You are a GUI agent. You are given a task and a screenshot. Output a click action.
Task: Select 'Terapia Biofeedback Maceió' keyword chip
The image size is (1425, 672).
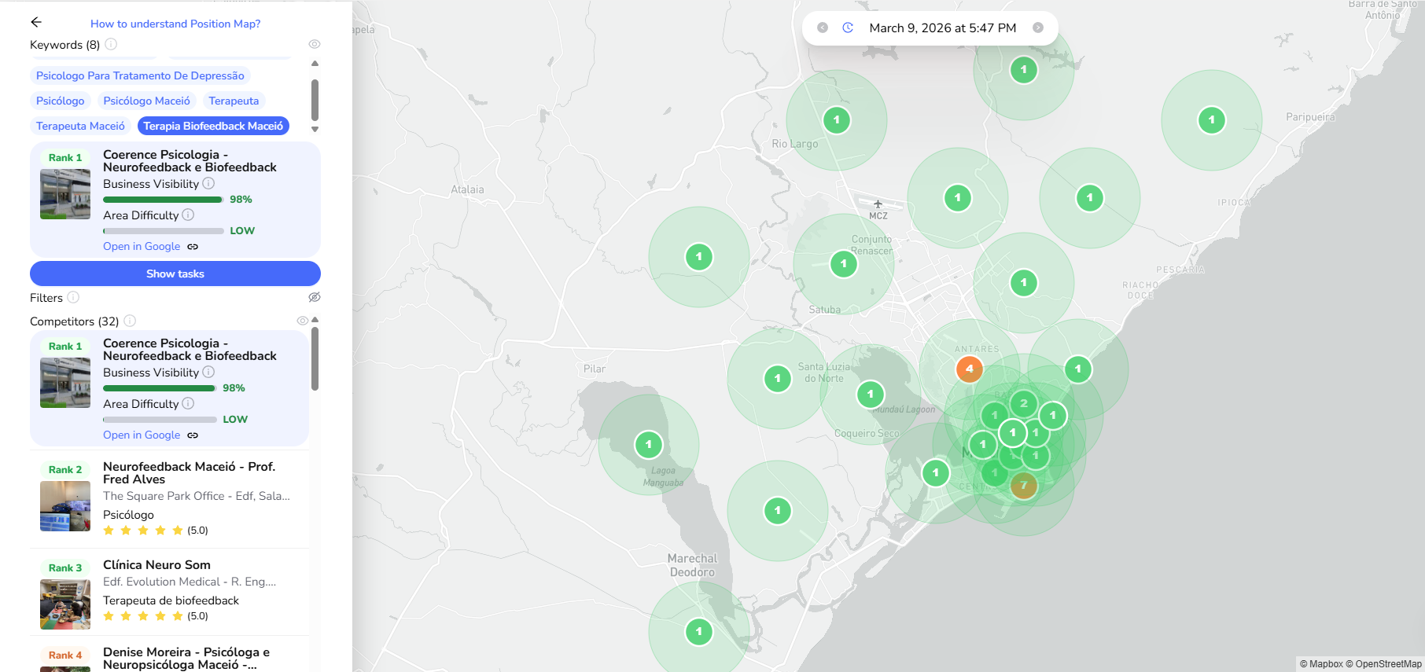click(213, 126)
